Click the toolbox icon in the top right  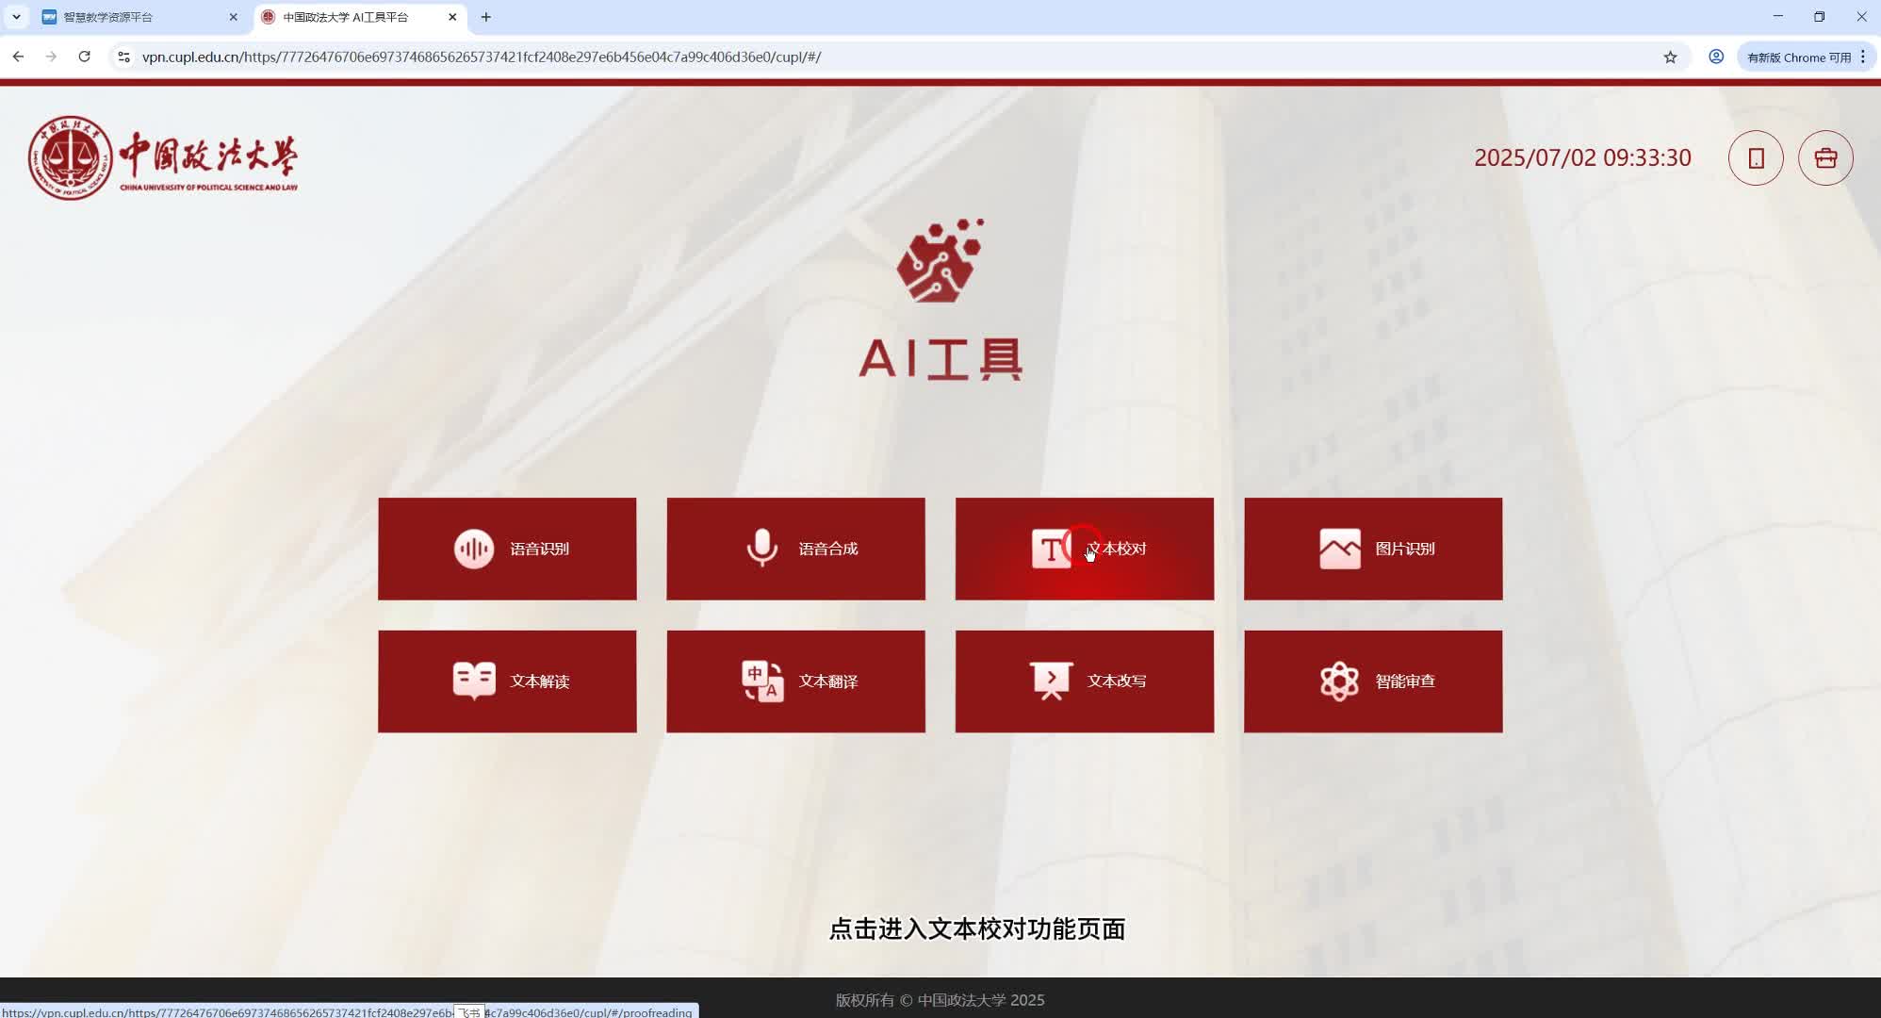tap(1824, 157)
